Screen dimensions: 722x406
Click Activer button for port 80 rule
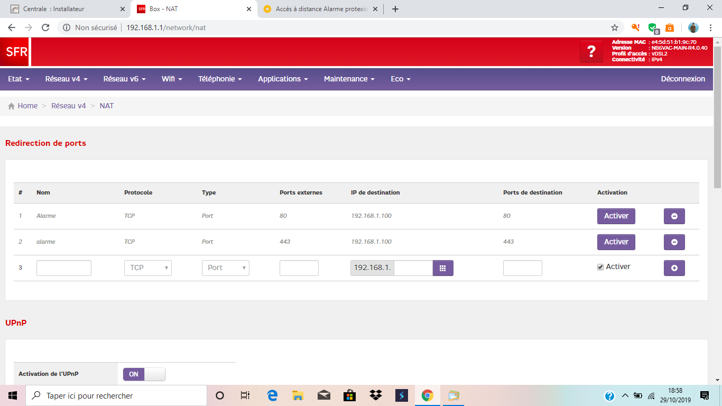(616, 216)
